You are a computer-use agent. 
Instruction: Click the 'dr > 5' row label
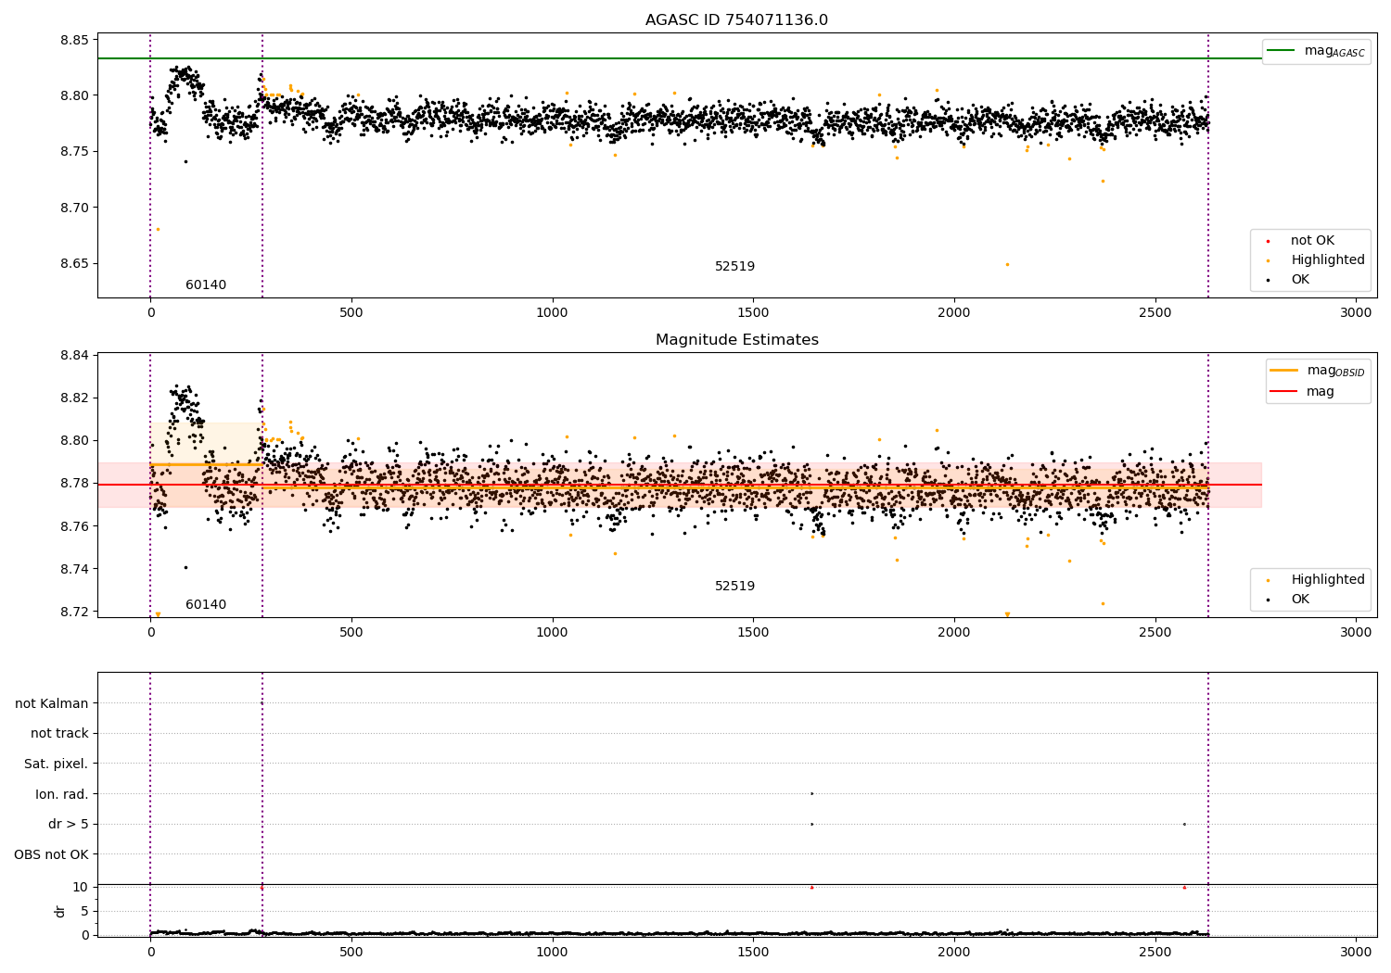pos(68,824)
